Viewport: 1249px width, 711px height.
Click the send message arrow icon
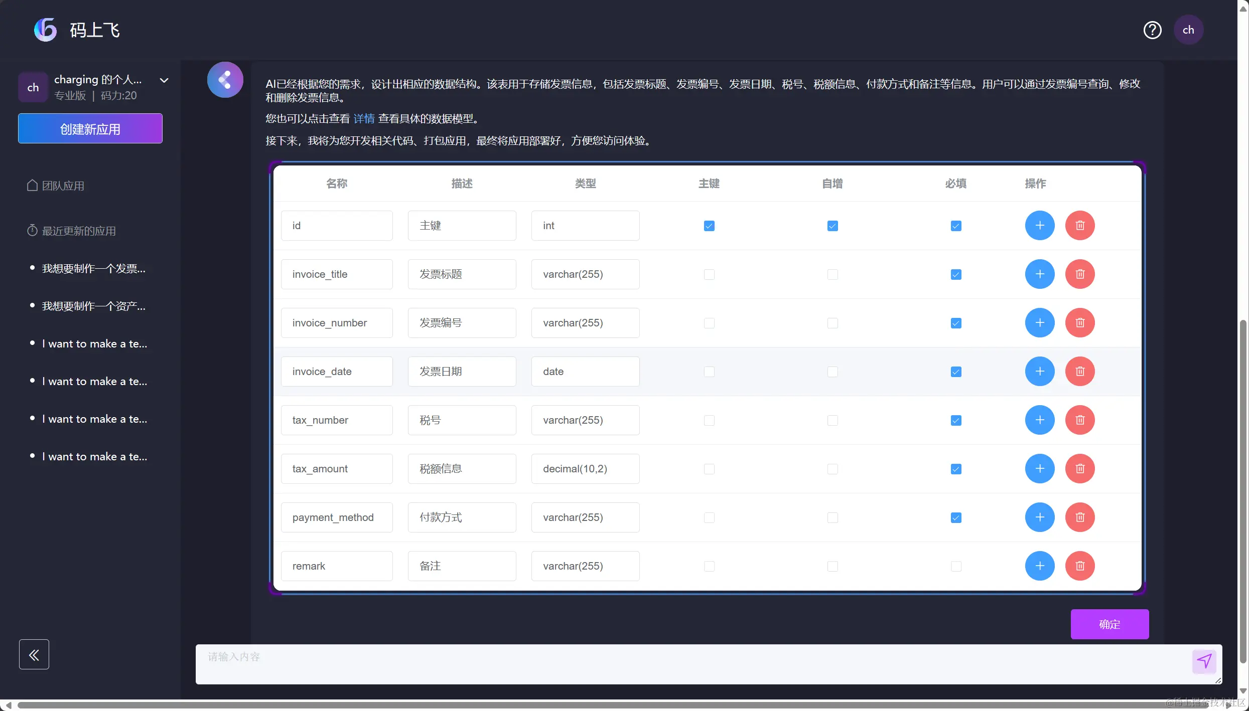tap(1204, 661)
